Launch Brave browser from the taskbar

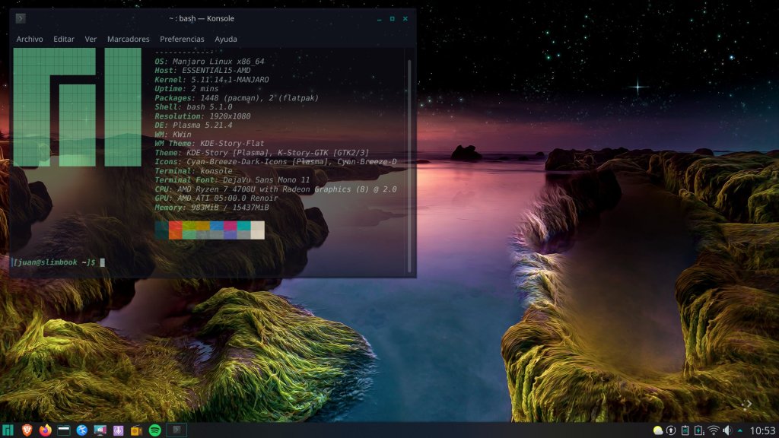[27, 430]
